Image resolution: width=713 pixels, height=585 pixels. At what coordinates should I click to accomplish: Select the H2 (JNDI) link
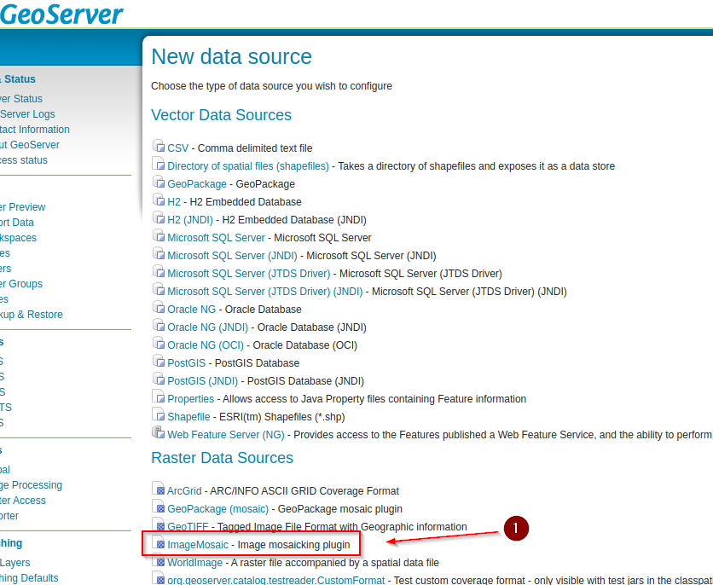pyautogui.click(x=190, y=220)
